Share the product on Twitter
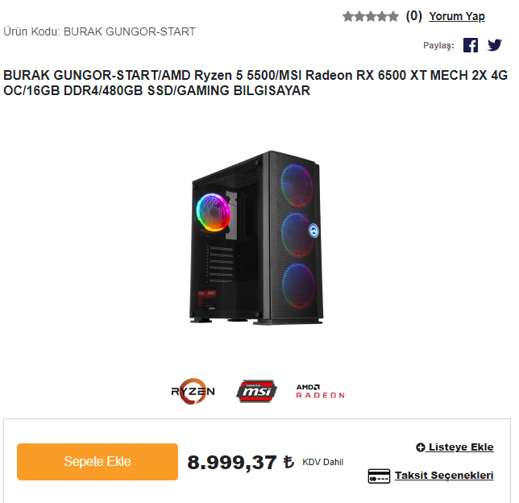Screen dimensions: 519x503 (x=495, y=45)
